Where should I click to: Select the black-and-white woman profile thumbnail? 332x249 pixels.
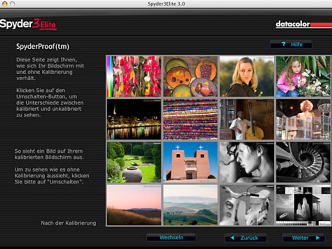(x=247, y=162)
